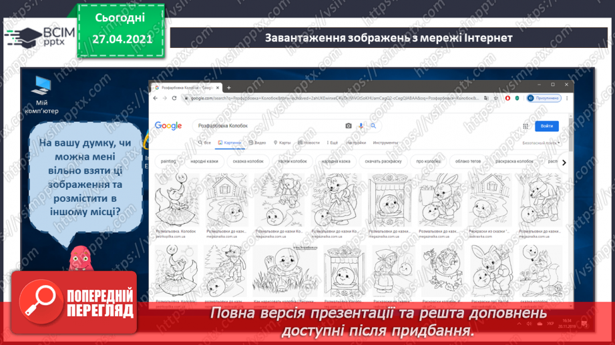The height and width of the screenshot is (345, 615).
Task: Switch to the Видео tab
Action: (257, 143)
